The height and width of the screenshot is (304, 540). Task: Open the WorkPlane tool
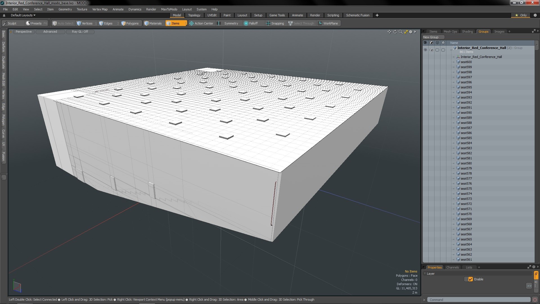click(x=328, y=23)
